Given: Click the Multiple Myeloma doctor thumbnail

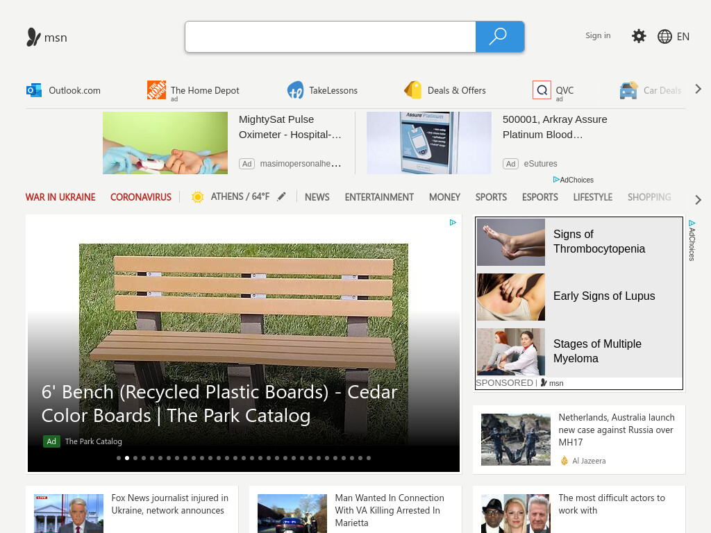Looking at the screenshot, I should (x=510, y=352).
